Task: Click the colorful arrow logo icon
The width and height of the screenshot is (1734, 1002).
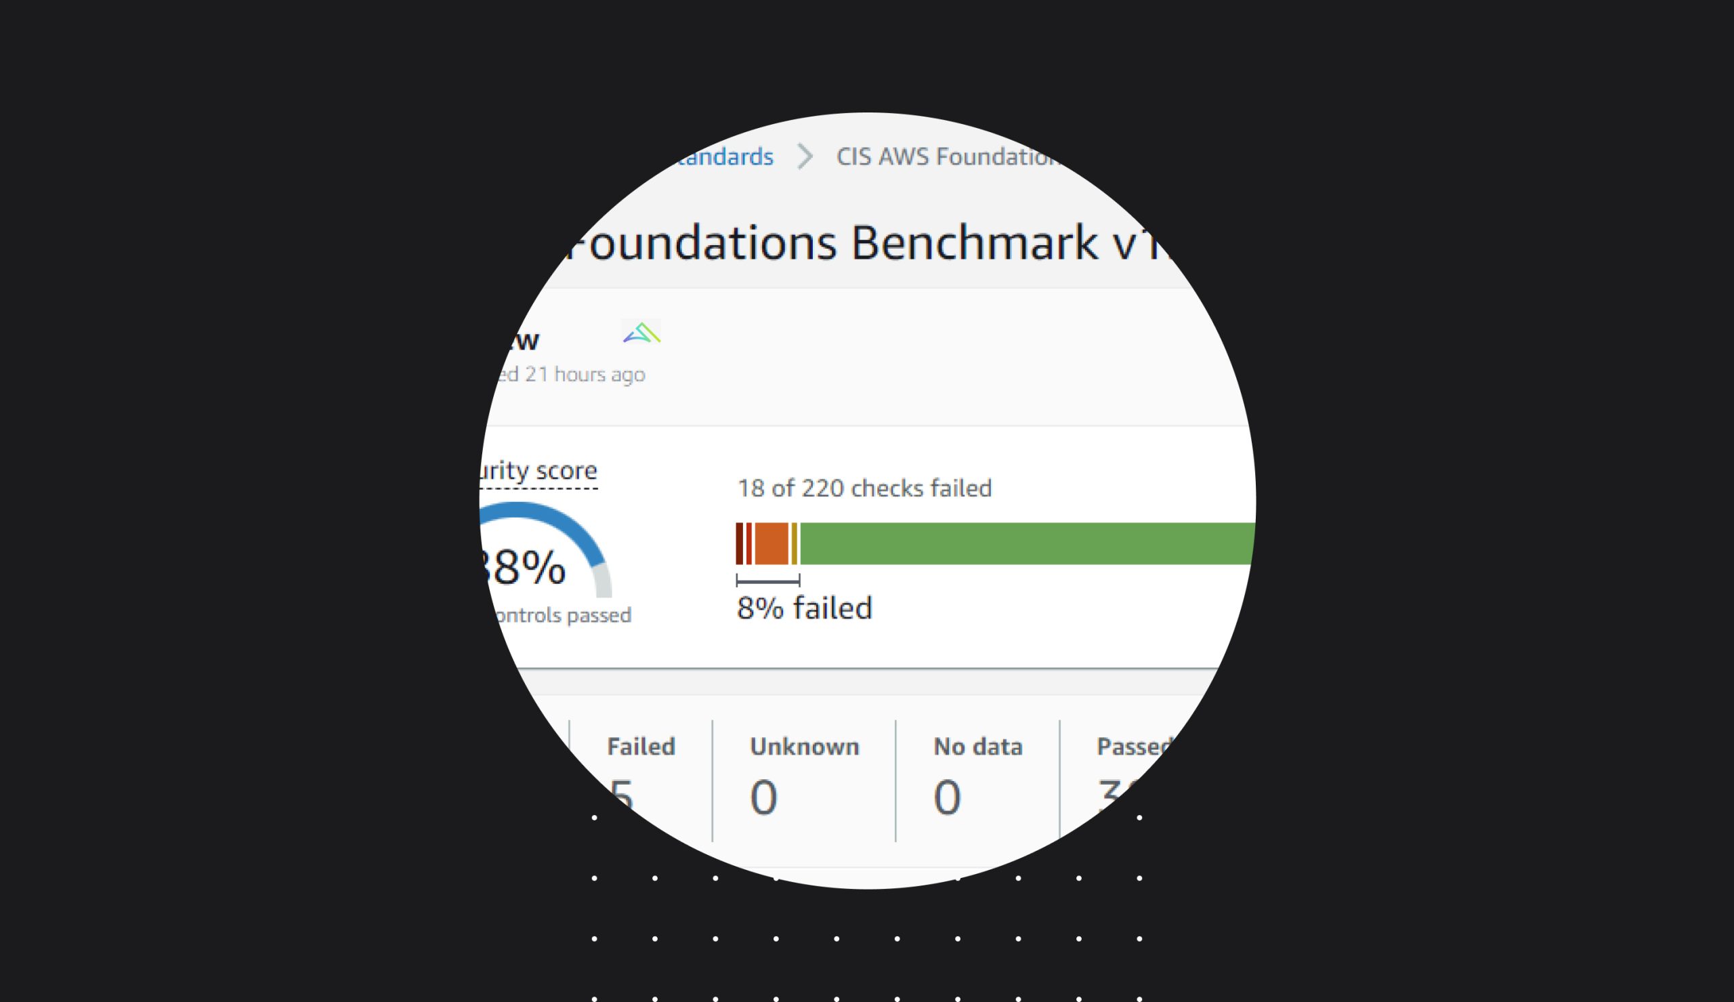Action: [x=641, y=333]
